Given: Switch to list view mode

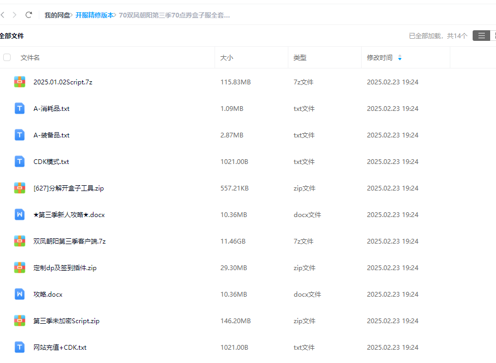Looking at the screenshot, I should point(481,36).
